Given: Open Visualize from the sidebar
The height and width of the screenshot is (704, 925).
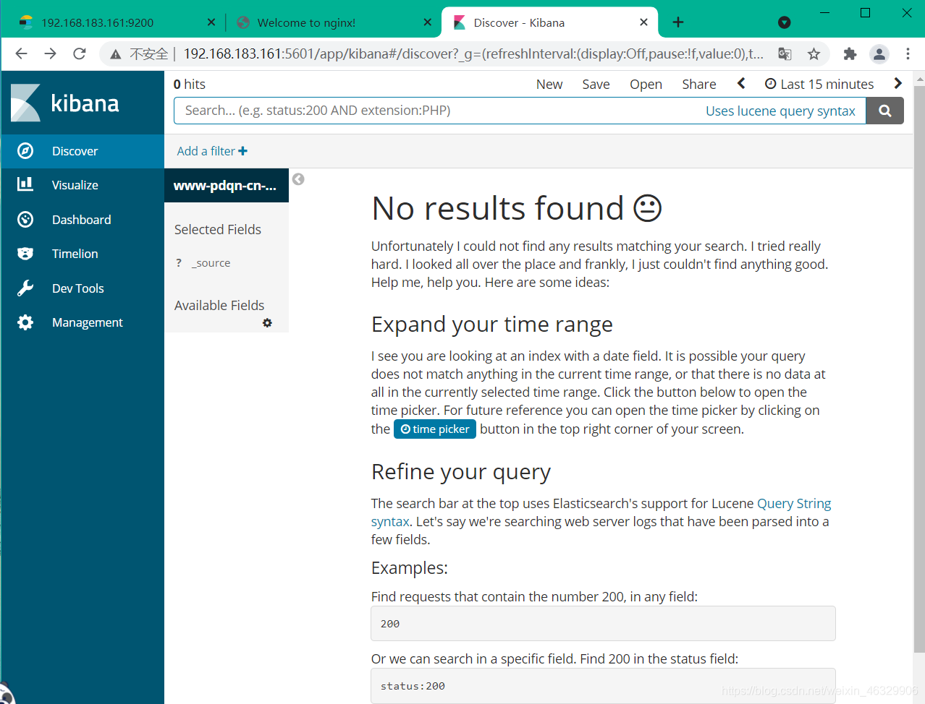Looking at the screenshot, I should pos(25,185).
